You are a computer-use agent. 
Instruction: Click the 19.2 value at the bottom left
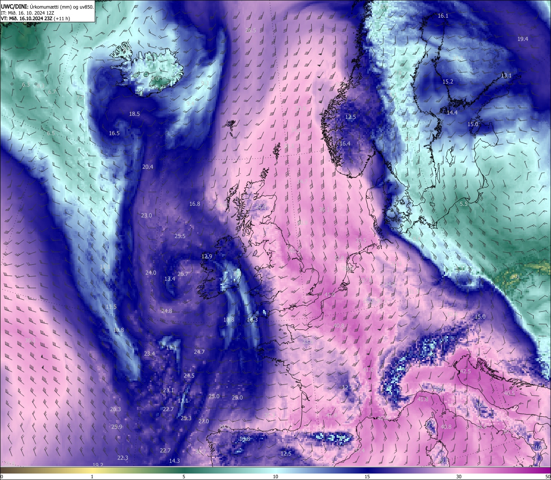pos(98,465)
